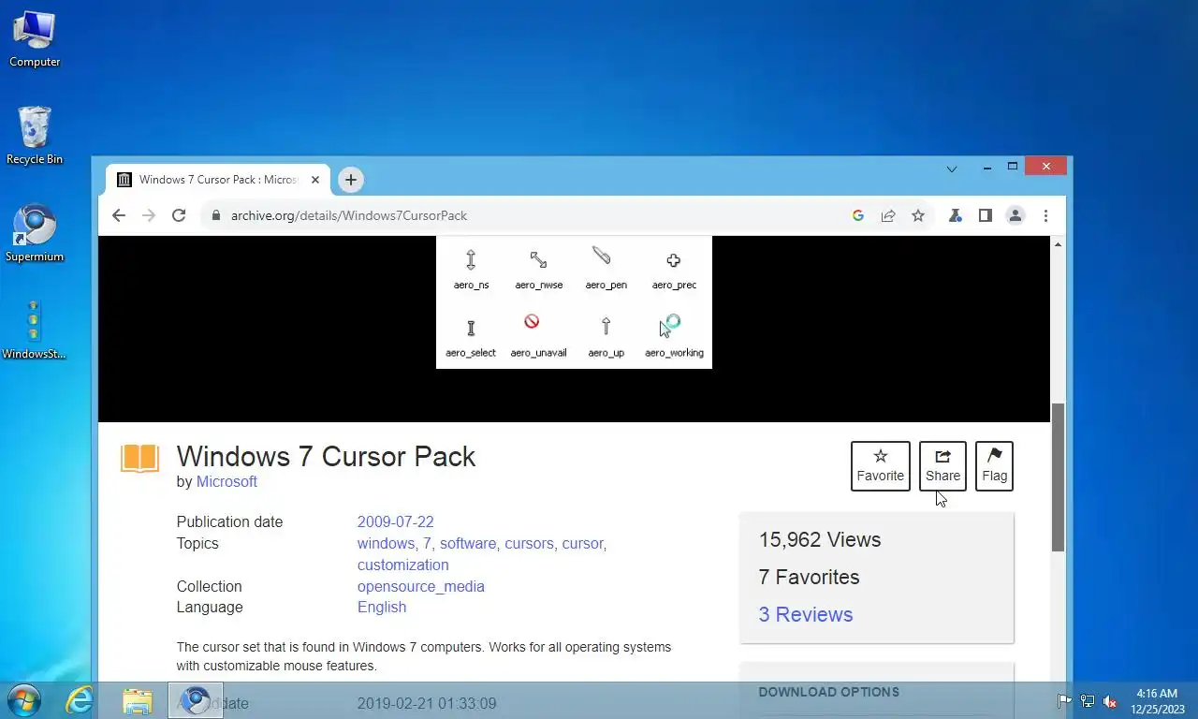This screenshot has width=1198, height=719.
Task: Reload the archive.org page
Action: 179,215
